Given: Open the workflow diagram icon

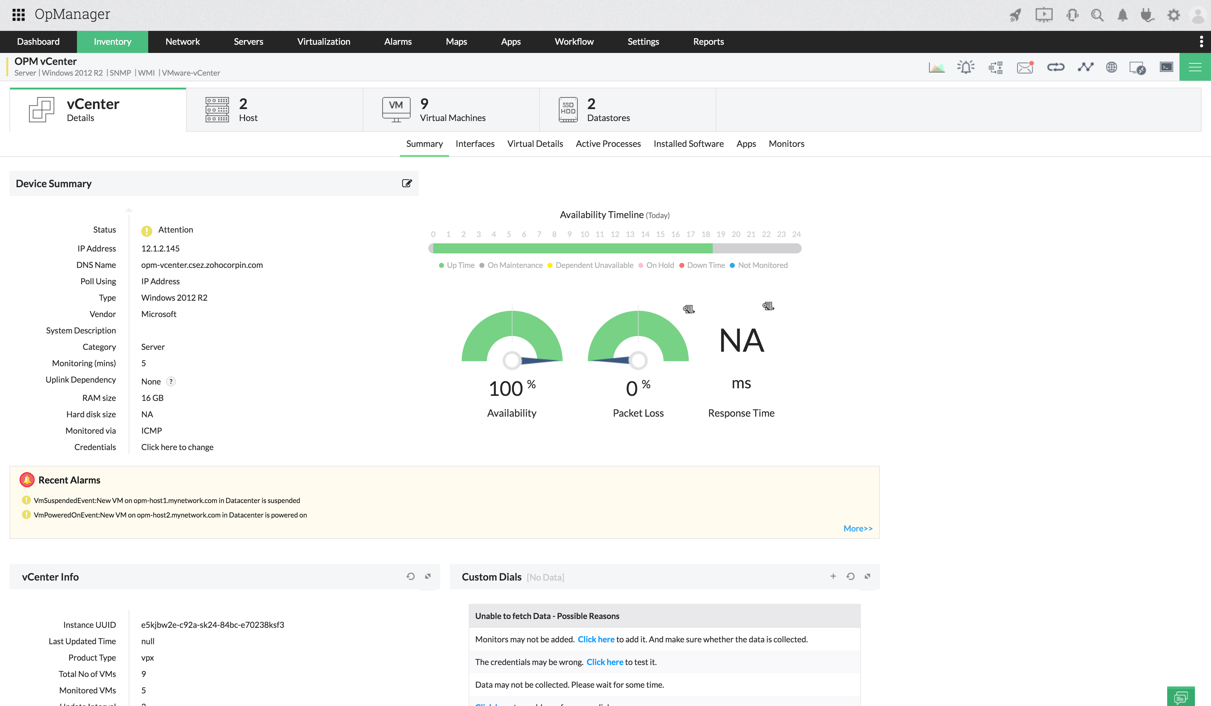Looking at the screenshot, I should tap(995, 67).
